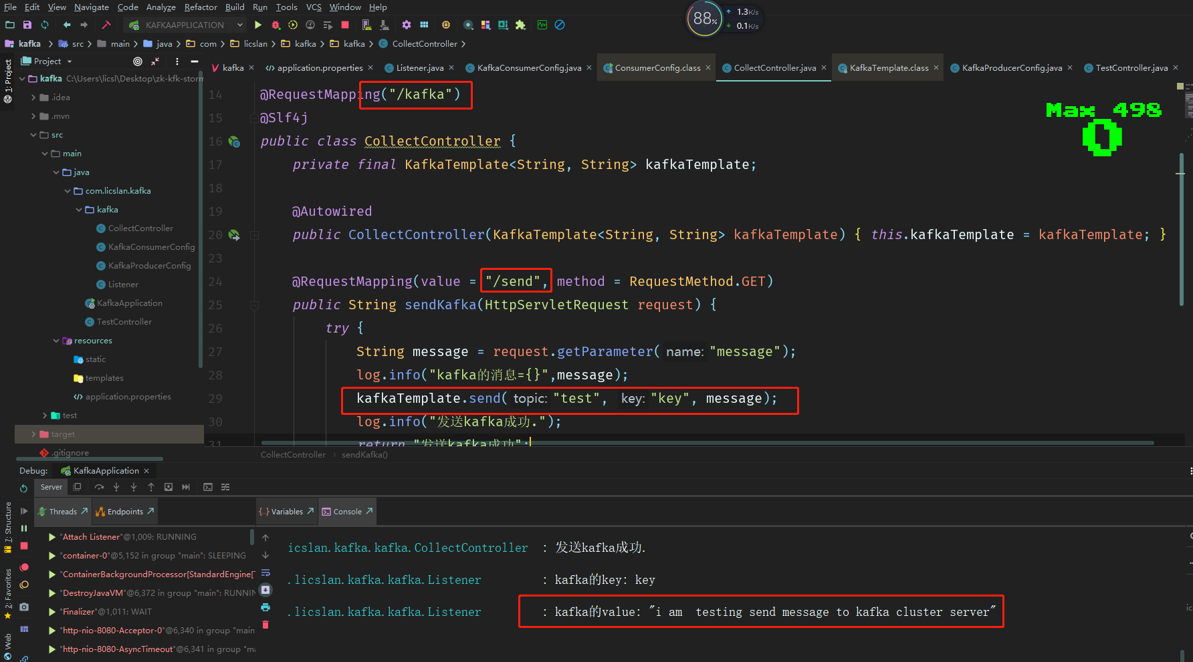Hide the Project panel with minus icon

point(195,61)
